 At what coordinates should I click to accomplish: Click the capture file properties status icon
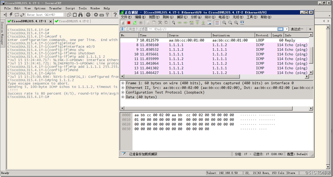[124, 154]
